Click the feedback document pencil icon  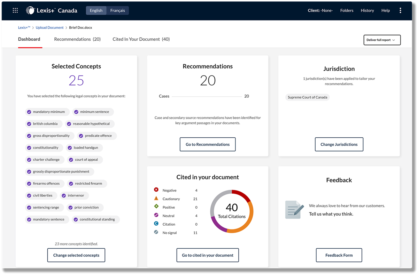pos(292,210)
